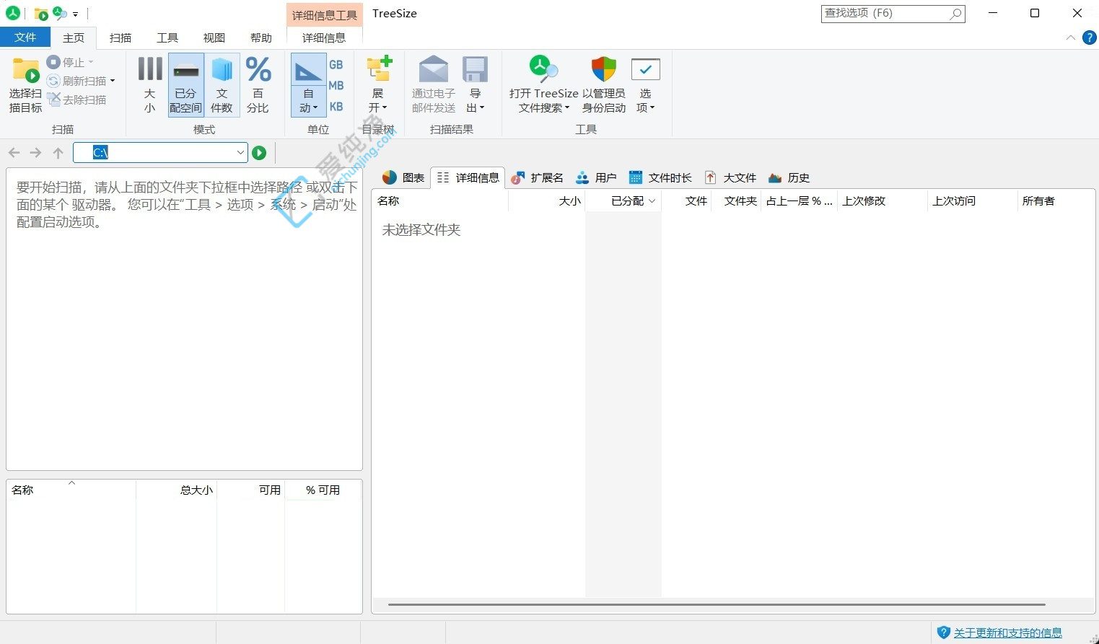Sort by 已分配 column header
Image resolution: width=1099 pixels, height=644 pixels.
623,200
